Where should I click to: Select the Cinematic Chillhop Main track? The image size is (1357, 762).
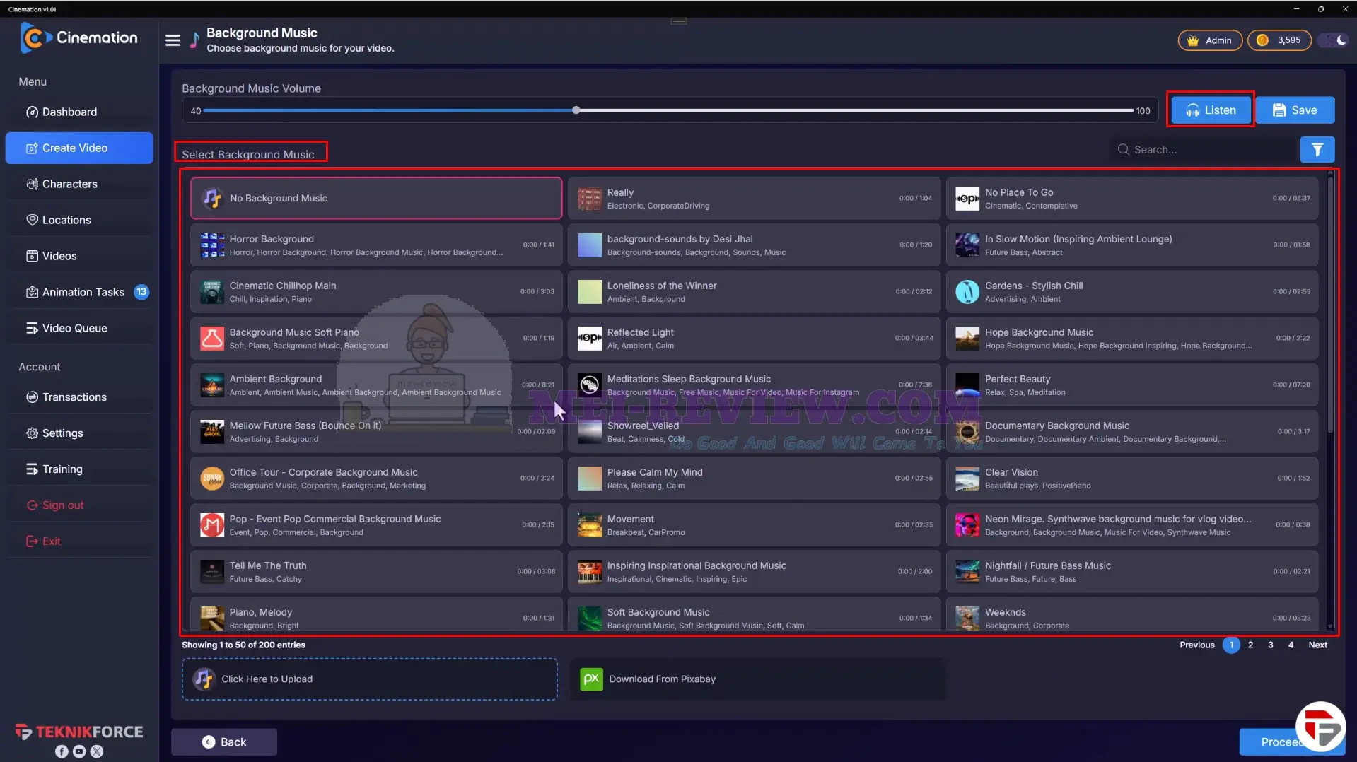point(376,292)
